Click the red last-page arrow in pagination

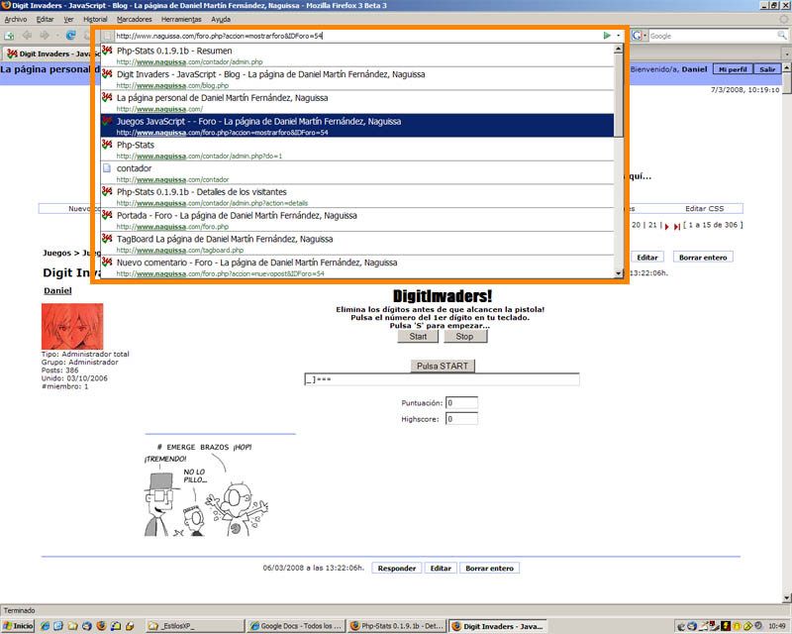pyautogui.click(x=677, y=226)
